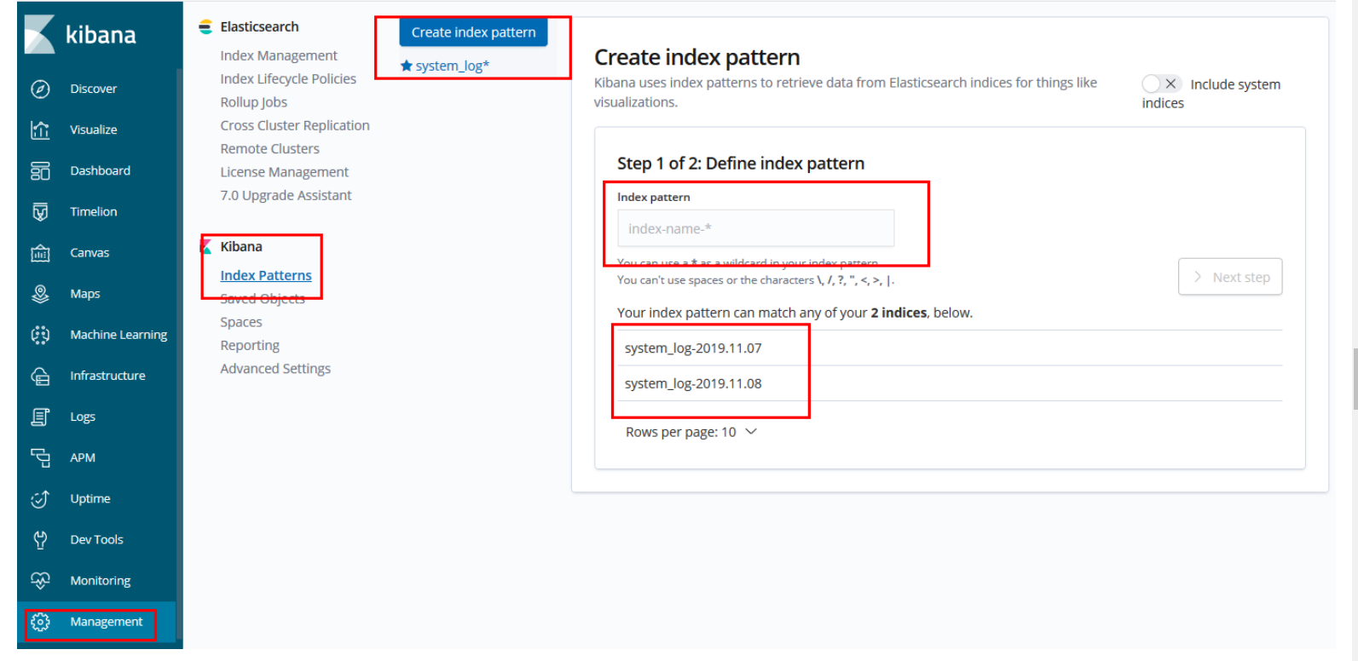Open Rollup Jobs link
The height and width of the screenshot is (661, 1358).
[x=254, y=102]
